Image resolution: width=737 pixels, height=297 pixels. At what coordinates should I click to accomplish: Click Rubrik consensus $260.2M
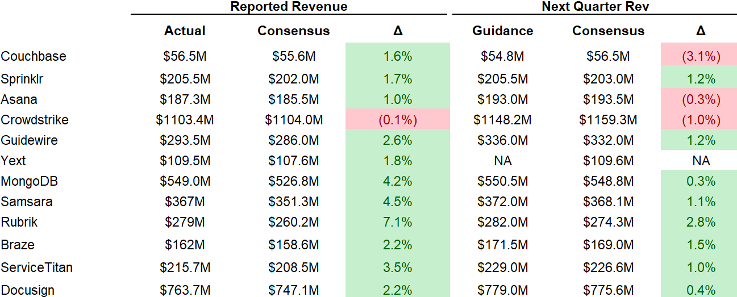click(294, 222)
